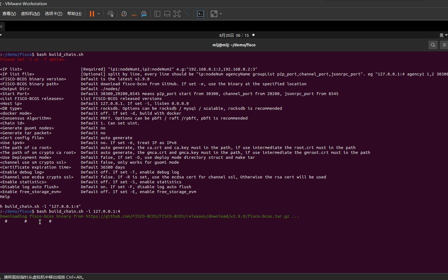Open the 帮助(H) menu
This screenshot has width=448, height=280.
point(74,14)
